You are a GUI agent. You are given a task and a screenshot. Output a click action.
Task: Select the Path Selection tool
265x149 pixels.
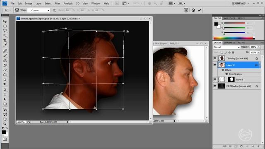pyautogui.click(x=5, y=99)
